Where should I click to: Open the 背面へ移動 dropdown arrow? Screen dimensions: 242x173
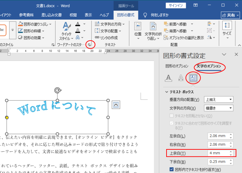(192, 31)
